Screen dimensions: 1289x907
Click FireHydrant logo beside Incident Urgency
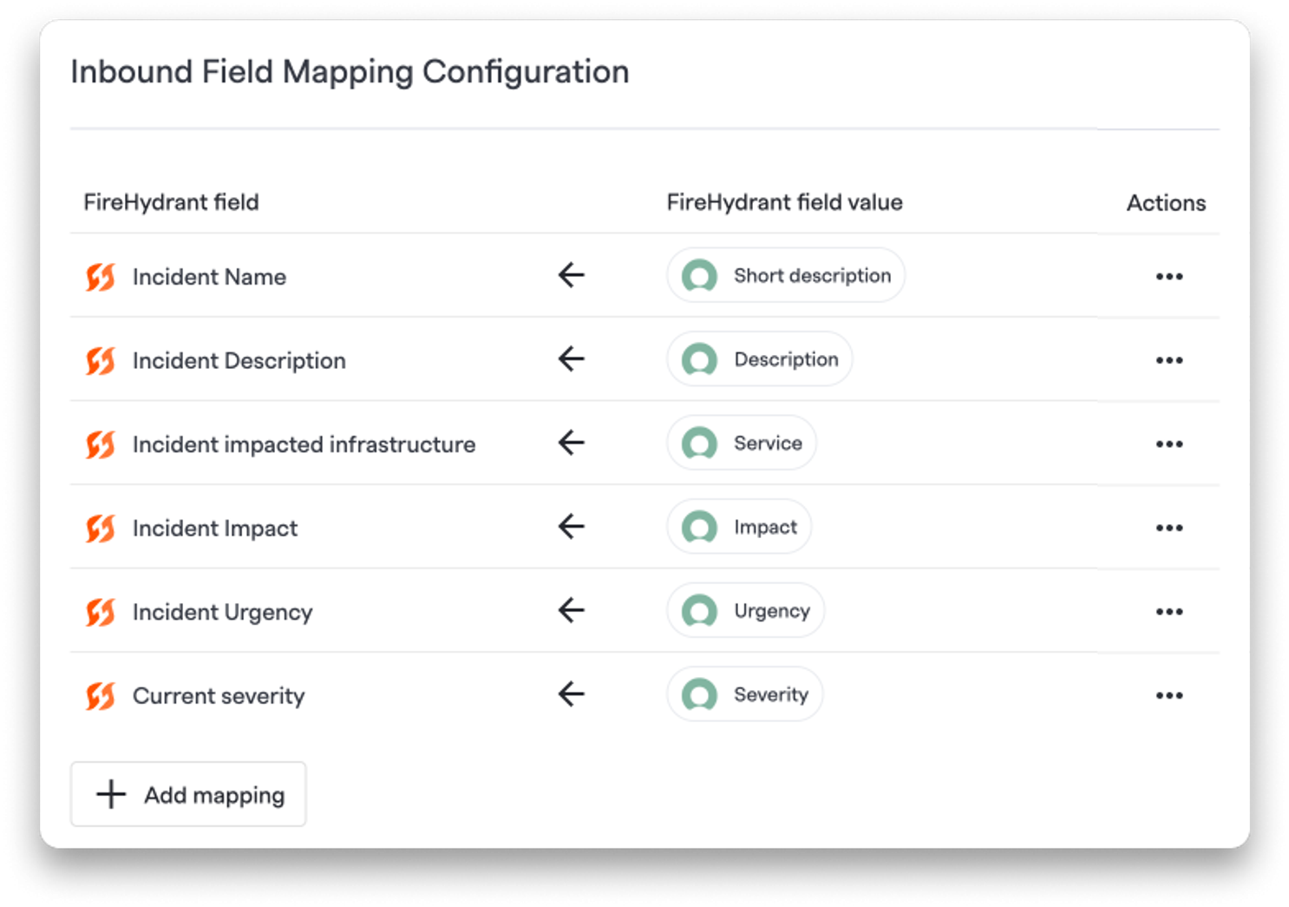coord(101,612)
